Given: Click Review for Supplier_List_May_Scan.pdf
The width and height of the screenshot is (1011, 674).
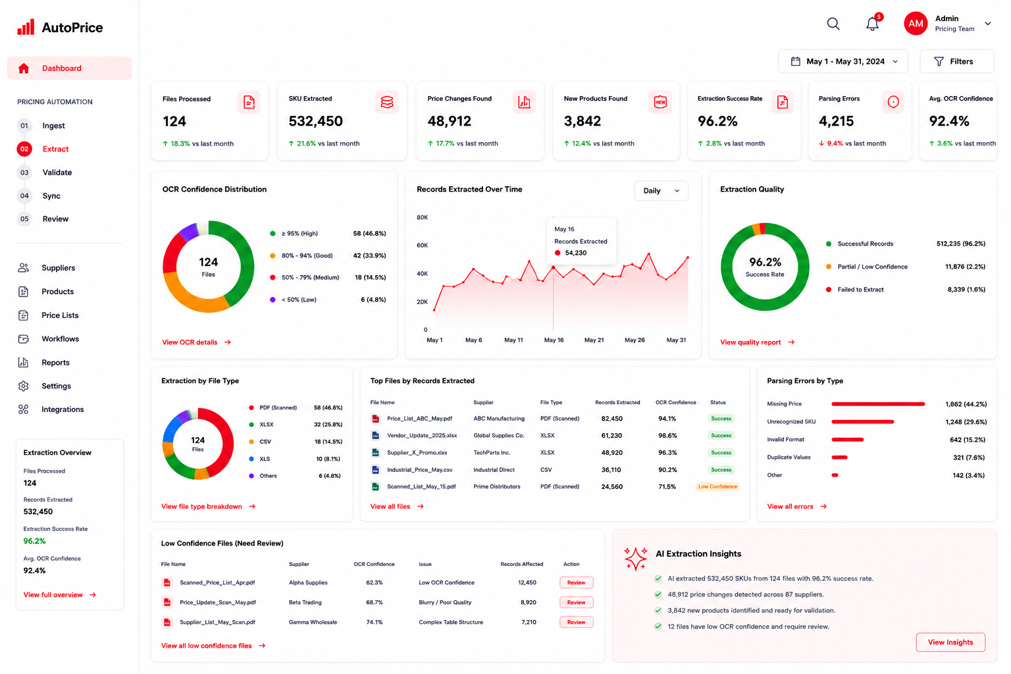Looking at the screenshot, I should 577,622.
